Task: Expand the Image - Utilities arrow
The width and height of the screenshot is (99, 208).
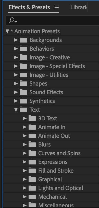Action: [x=16, y=75]
